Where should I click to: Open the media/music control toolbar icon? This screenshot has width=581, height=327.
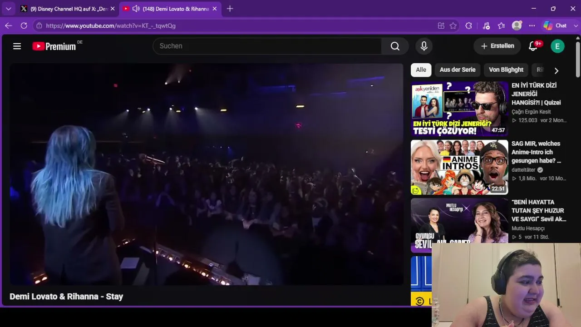coord(486,25)
